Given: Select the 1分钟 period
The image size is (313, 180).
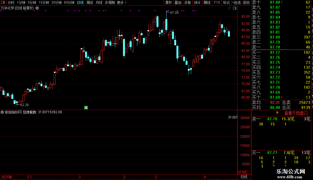Looking at the screenshot, I should tap(21, 2).
